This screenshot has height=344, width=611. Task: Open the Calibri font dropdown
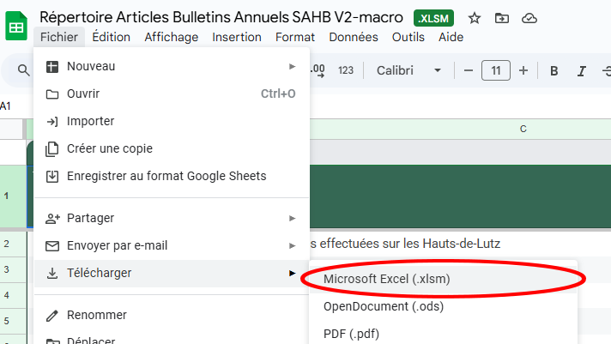coord(409,70)
